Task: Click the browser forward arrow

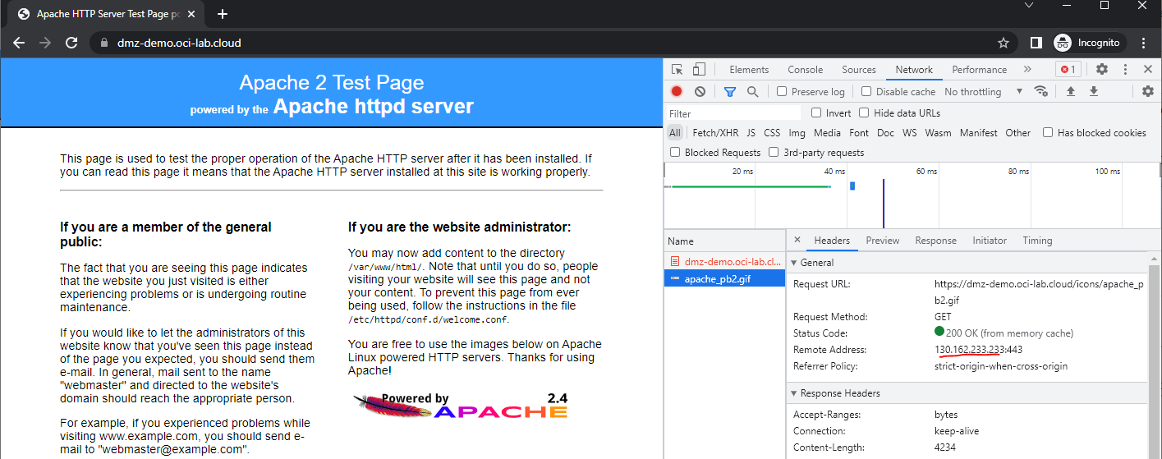Action: tap(45, 43)
